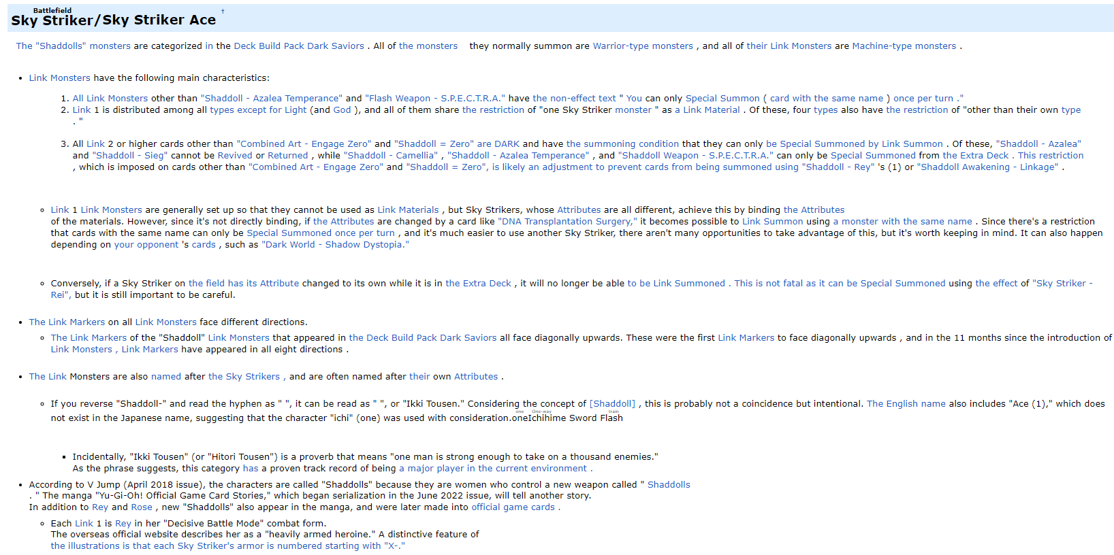The width and height of the screenshot is (1114, 555).
Task: Select heading text 'Sky Striker/Sky Striker Ace'
Action: click(114, 20)
